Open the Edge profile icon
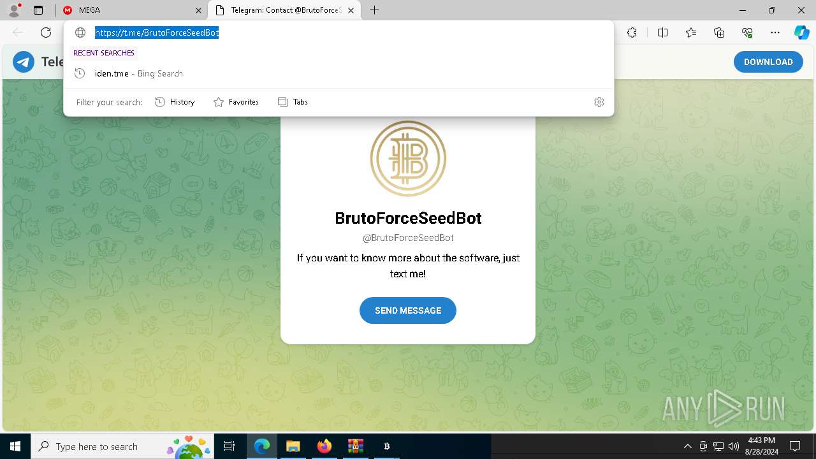Screen dimensions: 816x459 point(14,10)
